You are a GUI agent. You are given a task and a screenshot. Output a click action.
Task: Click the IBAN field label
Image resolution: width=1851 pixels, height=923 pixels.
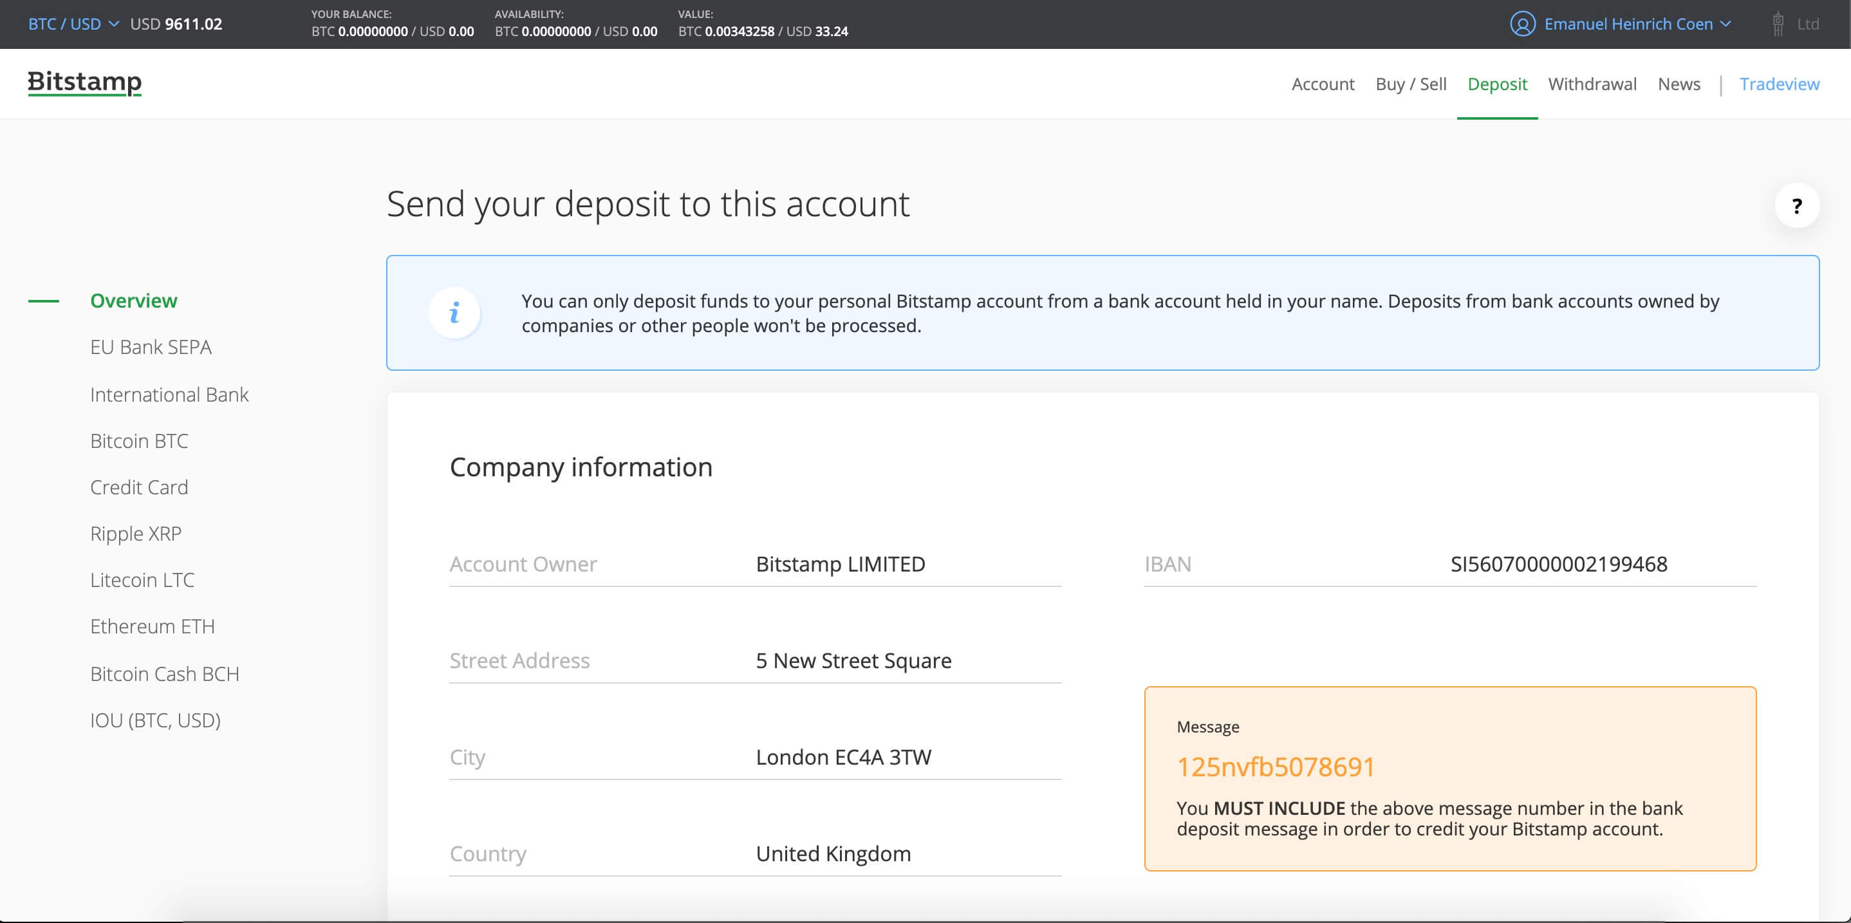click(1167, 564)
